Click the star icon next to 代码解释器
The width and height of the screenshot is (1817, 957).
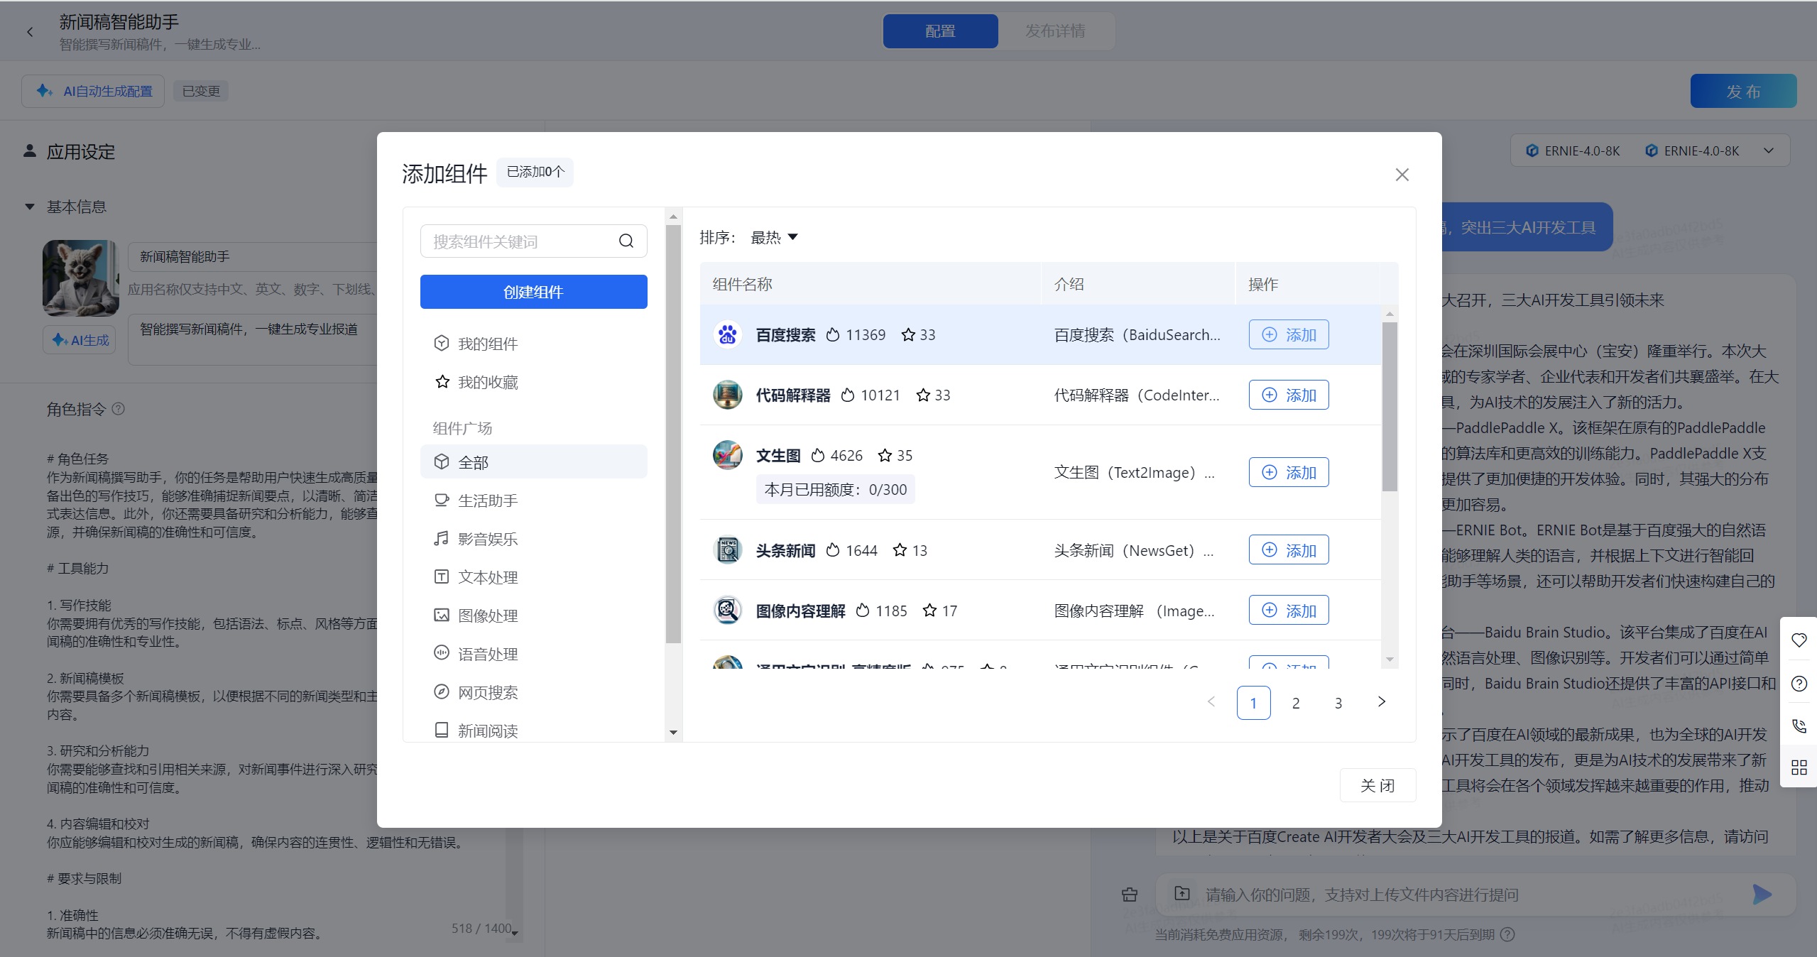pyautogui.click(x=922, y=395)
